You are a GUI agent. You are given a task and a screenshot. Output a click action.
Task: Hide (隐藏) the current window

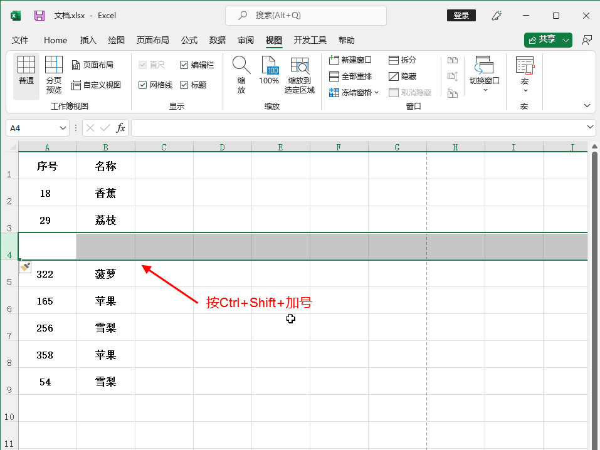[402, 76]
